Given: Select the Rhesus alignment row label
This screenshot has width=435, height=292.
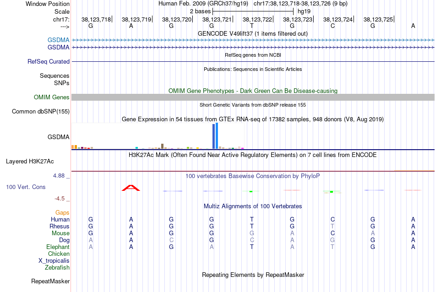Looking at the screenshot, I should [60, 227].
